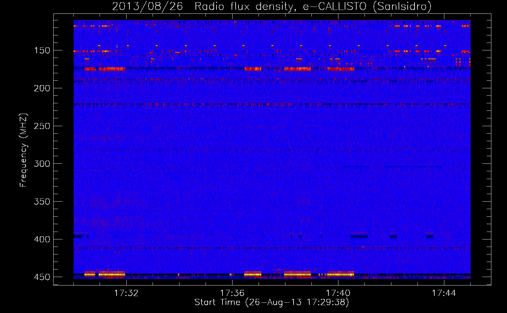This screenshot has width=507, height=313.
Task: Click the 17:40 time tick label
Action: pyautogui.click(x=338, y=293)
